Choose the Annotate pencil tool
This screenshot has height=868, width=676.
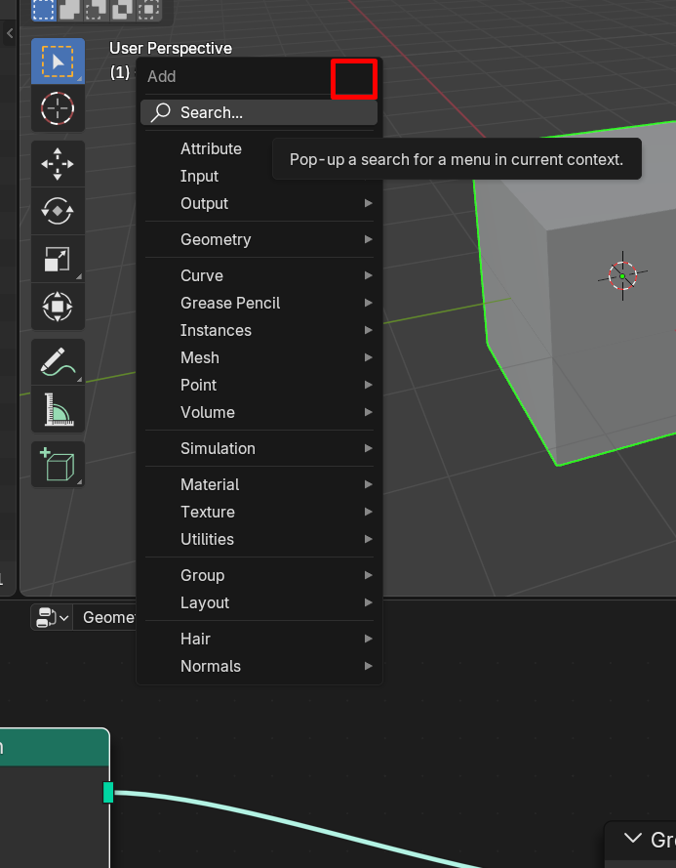[59, 362]
